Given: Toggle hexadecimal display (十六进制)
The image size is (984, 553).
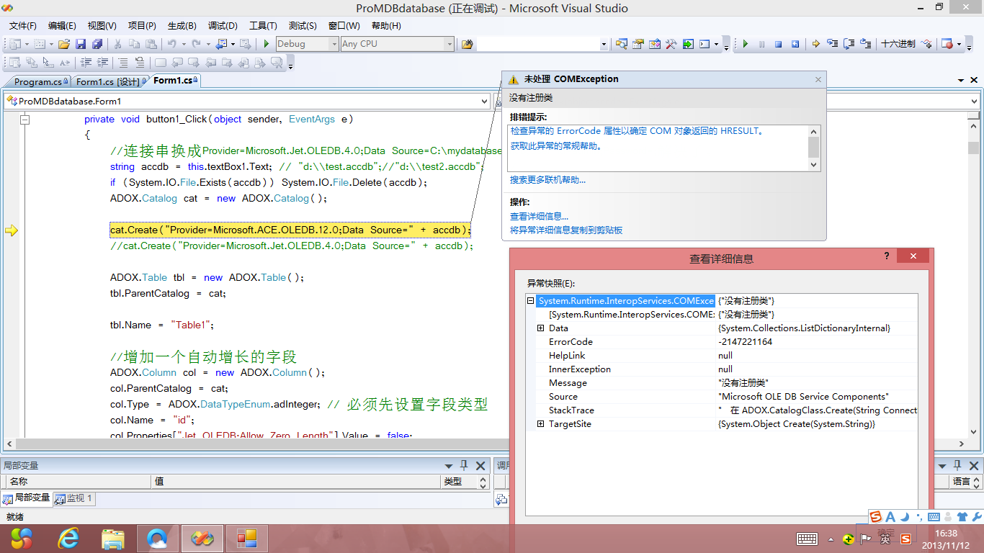Looking at the screenshot, I should click(898, 44).
